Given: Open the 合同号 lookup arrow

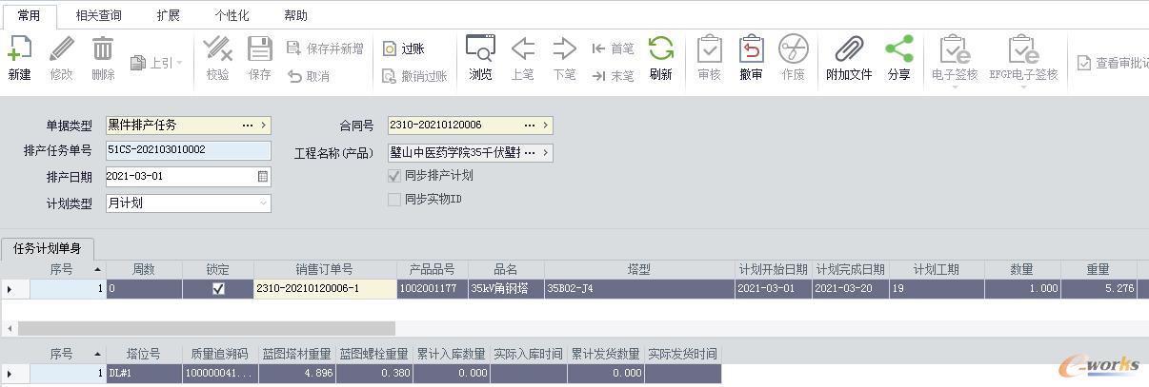Looking at the screenshot, I should (546, 125).
